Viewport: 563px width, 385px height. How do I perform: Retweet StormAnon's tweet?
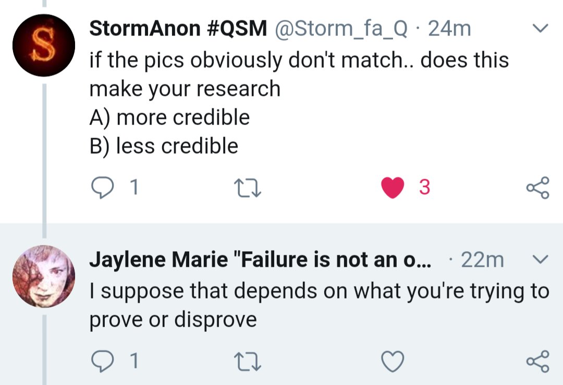pyautogui.click(x=246, y=188)
